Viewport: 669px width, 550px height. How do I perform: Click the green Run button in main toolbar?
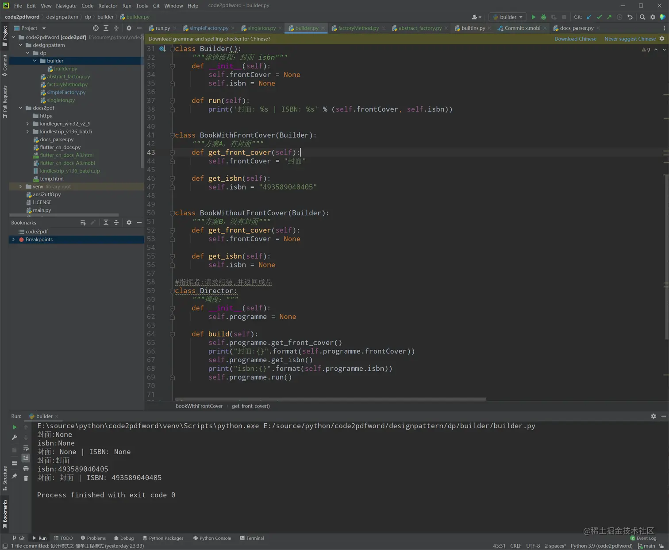[533, 17]
